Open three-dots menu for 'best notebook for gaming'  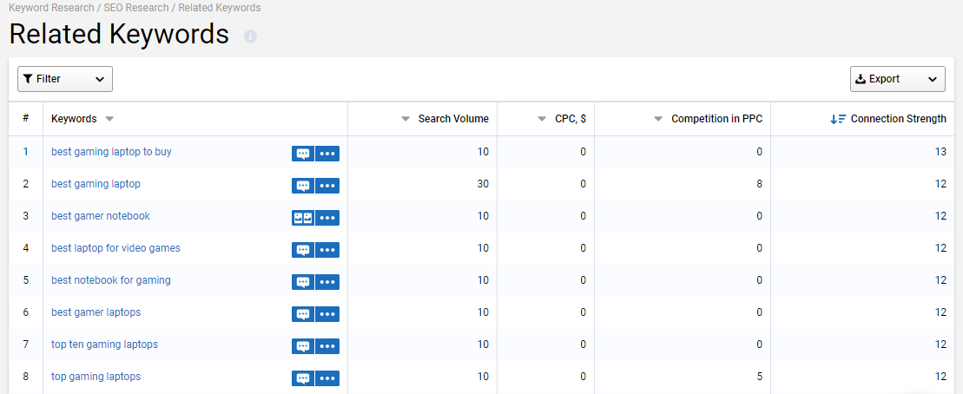tap(327, 282)
